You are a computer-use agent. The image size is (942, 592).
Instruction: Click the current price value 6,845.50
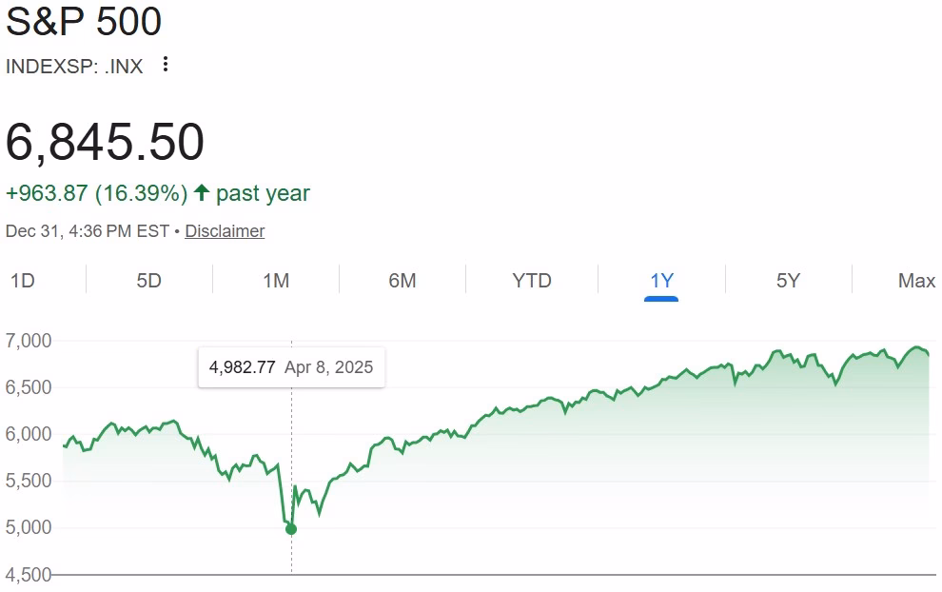107,143
